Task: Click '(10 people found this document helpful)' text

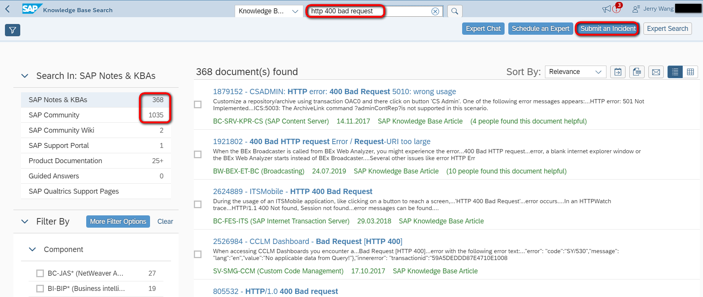Action: click(506, 171)
